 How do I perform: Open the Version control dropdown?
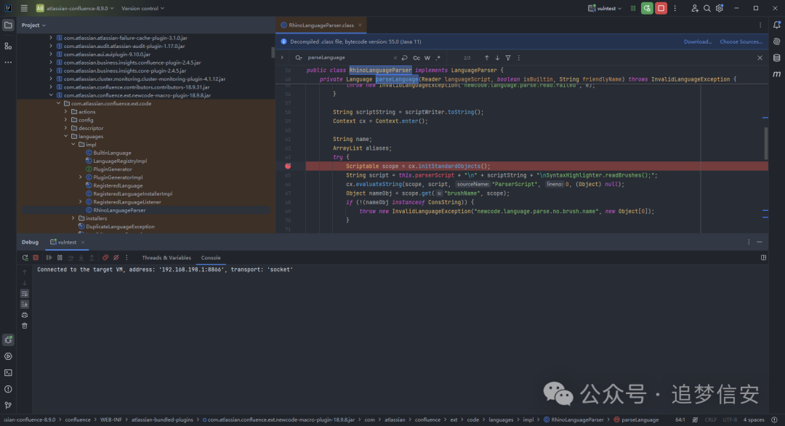[142, 9]
